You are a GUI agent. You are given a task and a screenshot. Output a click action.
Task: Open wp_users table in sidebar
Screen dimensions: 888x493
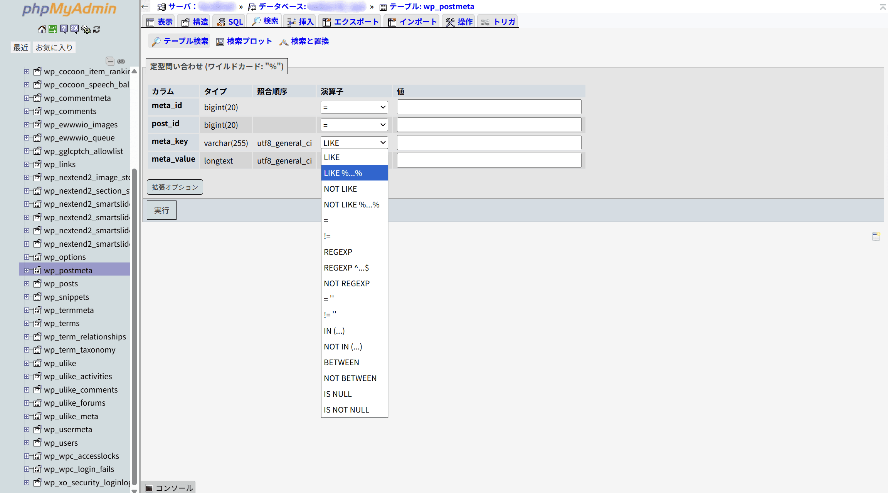coord(61,443)
